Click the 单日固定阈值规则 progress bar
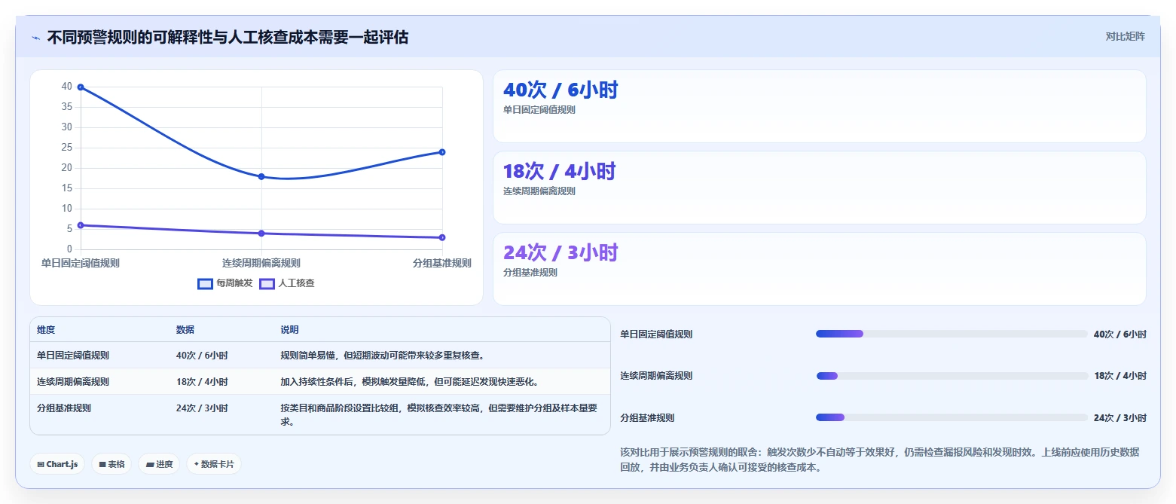Viewport: 1176px width, 504px height. click(951, 334)
